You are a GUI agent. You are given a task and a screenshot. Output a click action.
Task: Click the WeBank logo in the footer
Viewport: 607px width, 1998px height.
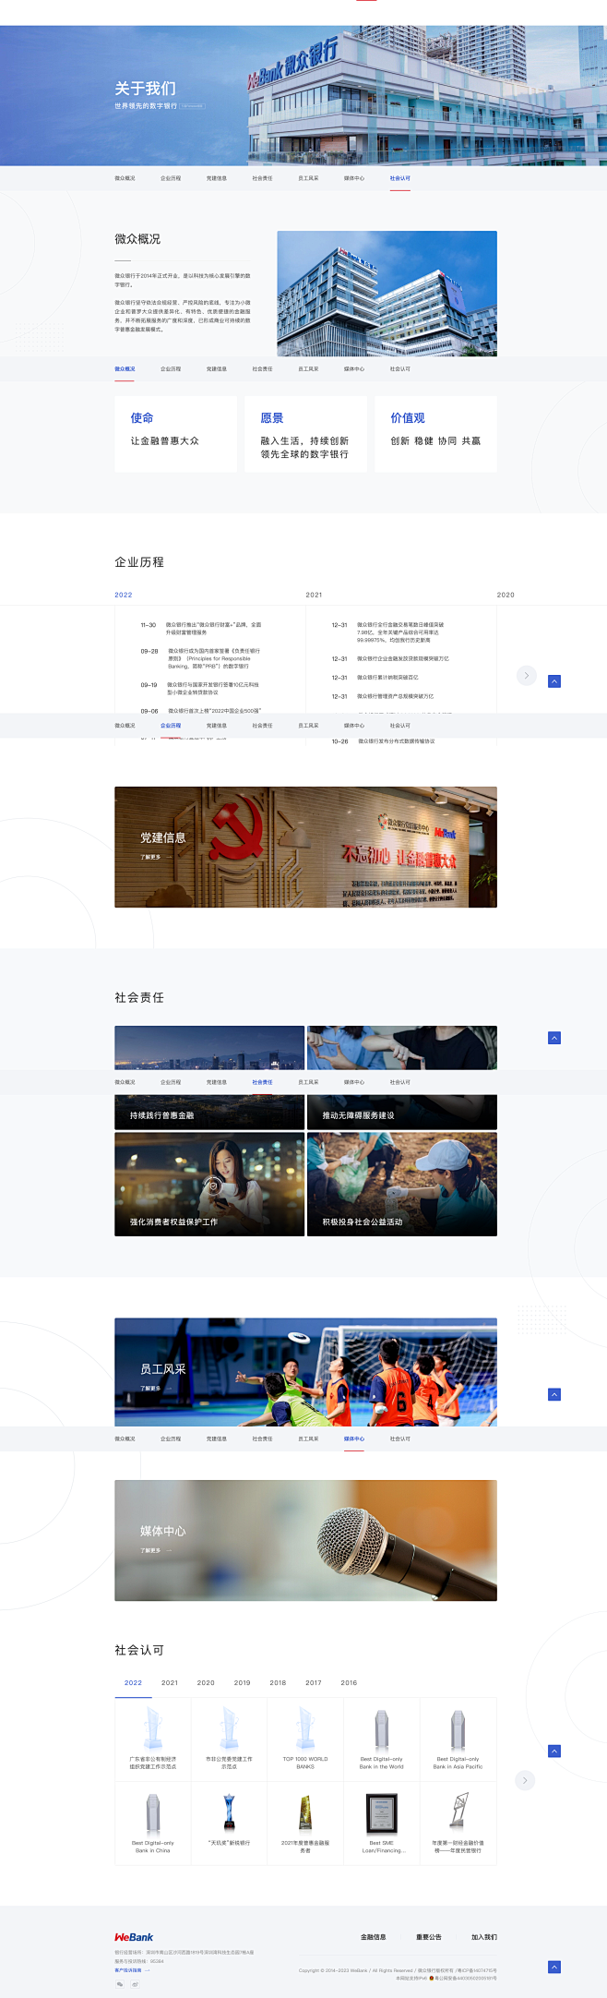point(134,1937)
